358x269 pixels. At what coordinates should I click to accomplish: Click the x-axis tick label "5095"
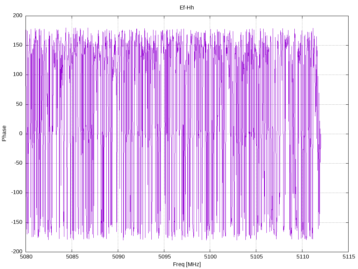pos(165,257)
